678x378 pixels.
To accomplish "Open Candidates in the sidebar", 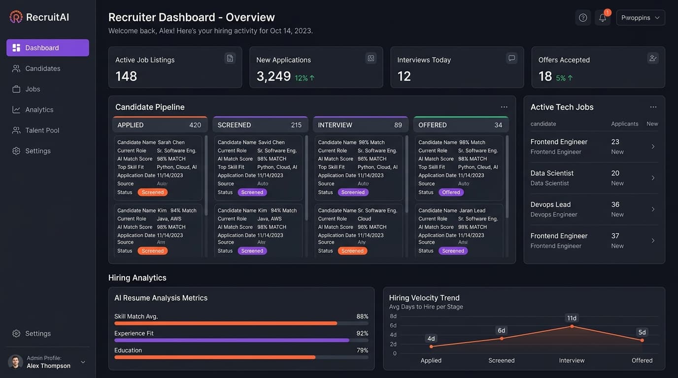I will pos(48,68).
